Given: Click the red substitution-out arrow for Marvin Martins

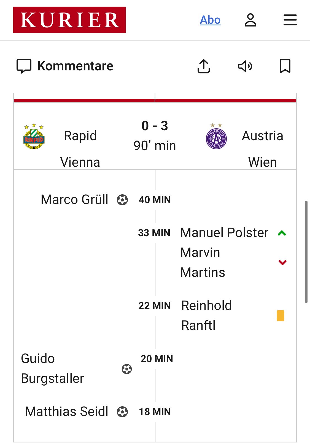Looking at the screenshot, I should point(282,262).
